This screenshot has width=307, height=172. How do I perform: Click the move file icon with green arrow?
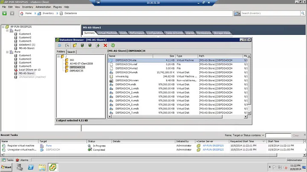[98, 46]
